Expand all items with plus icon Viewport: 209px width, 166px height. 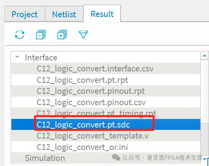tap(62, 35)
